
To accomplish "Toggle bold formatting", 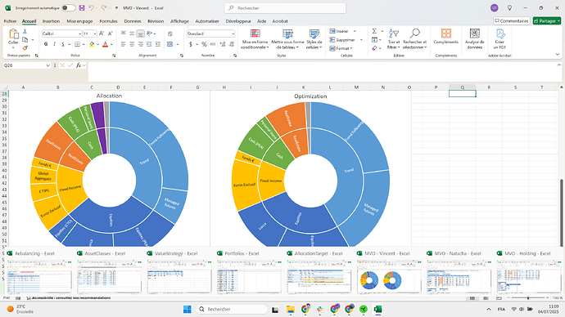I will (46, 44).
